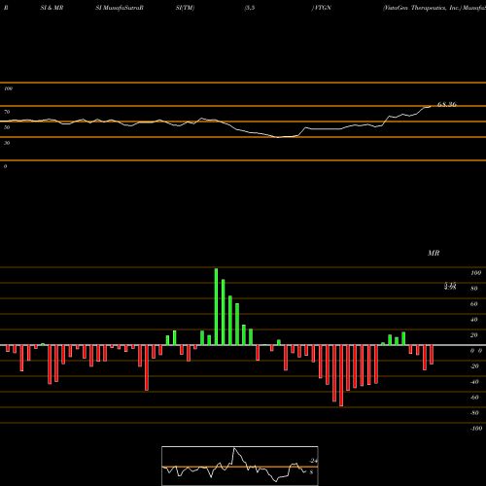Click the lowest dip of RSI line
486x486 pixels.
(278, 137)
